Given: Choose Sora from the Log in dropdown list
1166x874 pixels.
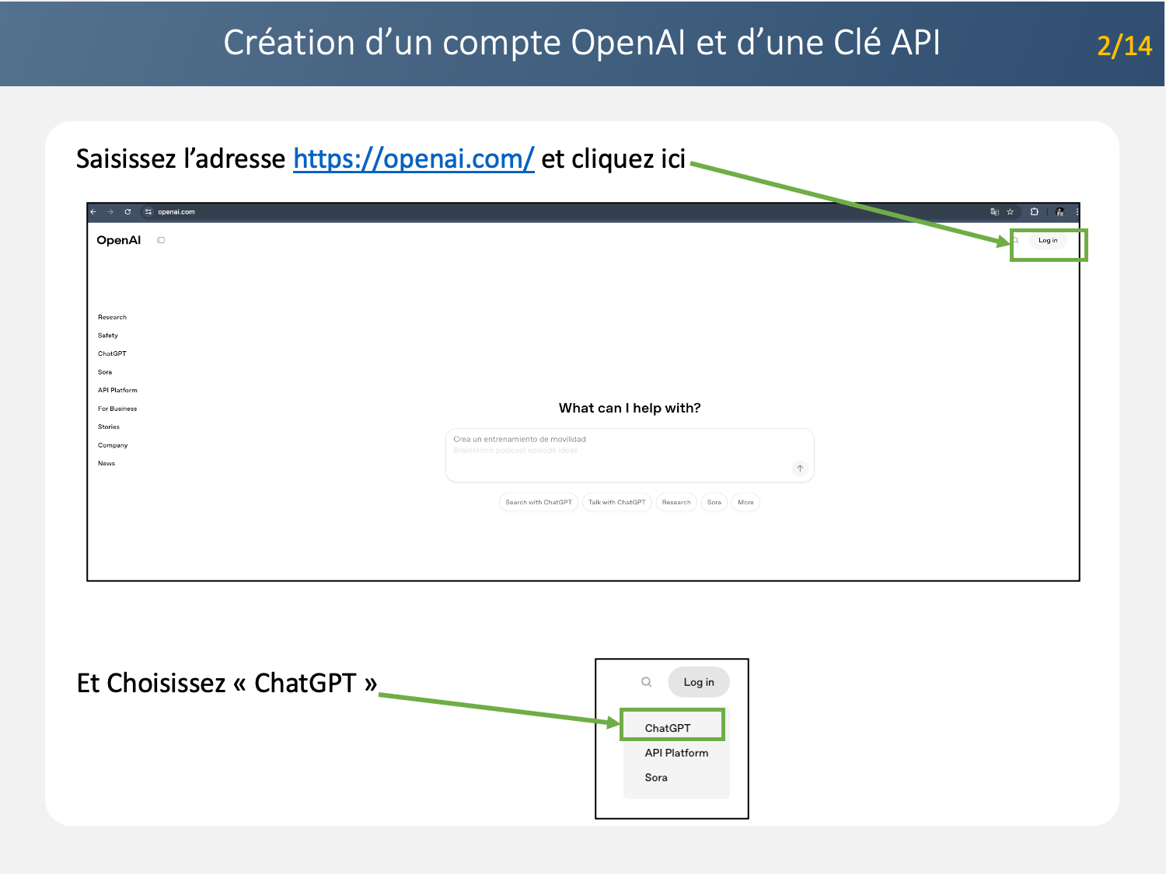Looking at the screenshot, I should pos(656,778).
